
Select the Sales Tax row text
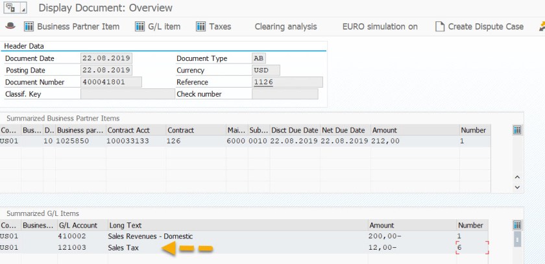124,248
